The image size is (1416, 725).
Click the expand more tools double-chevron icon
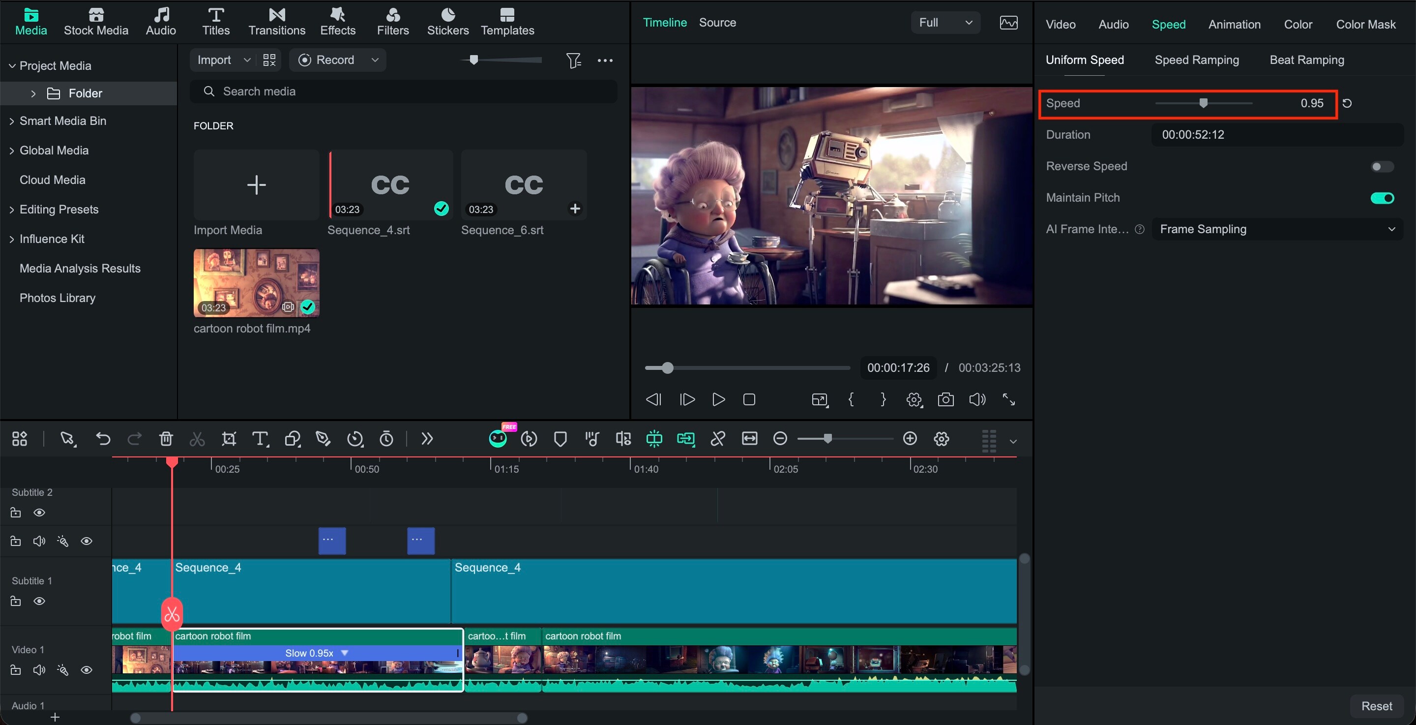pyautogui.click(x=427, y=438)
